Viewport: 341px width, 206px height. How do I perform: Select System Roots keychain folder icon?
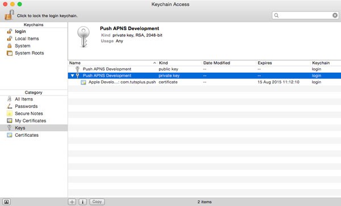10,53
